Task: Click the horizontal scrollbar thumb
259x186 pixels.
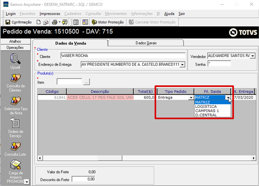Action: (x=110, y=158)
